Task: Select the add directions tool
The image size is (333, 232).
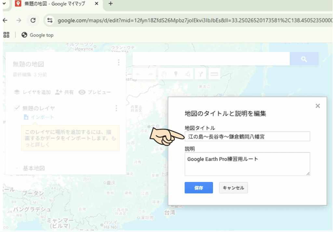Action: click(x=201, y=74)
